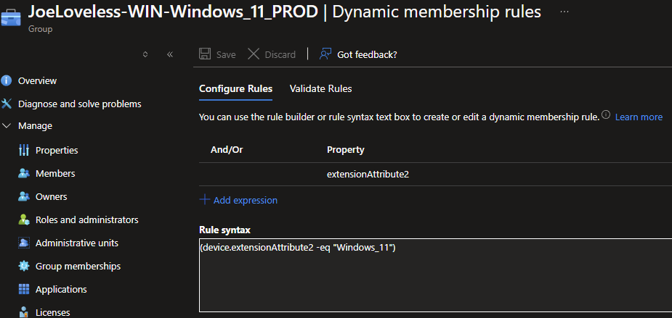Open Diagnose and solve problems
The image size is (672, 318).
tap(79, 104)
